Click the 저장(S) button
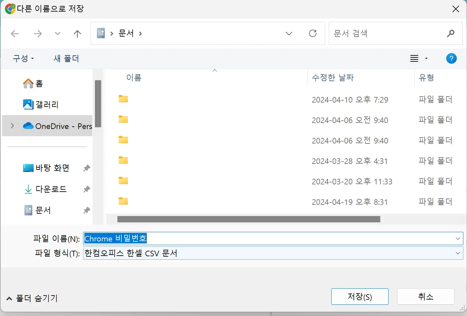The width and height of the screenshot is (467, 316). pyautogui.click(x=360, y=297)
